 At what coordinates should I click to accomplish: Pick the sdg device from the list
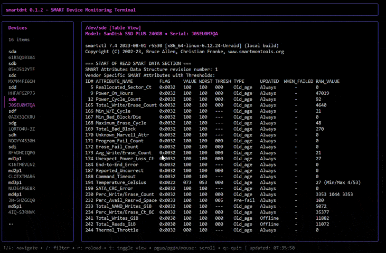(13, 123)
